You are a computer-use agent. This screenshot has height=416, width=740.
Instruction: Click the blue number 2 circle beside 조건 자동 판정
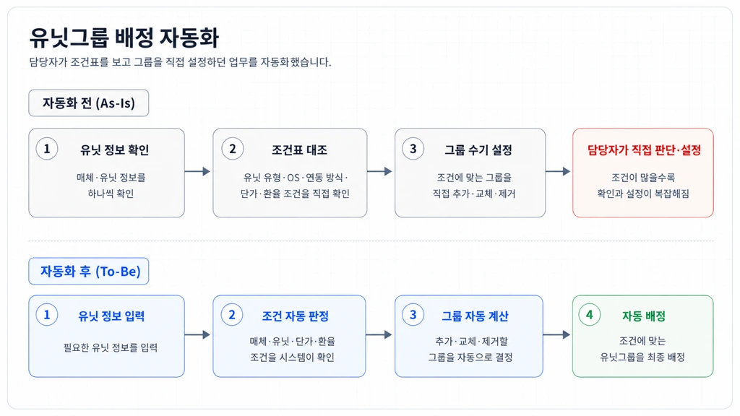tap(232, 315)
